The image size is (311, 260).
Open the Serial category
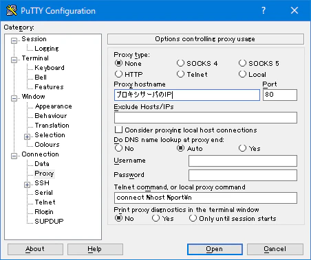tap(43, 193)
